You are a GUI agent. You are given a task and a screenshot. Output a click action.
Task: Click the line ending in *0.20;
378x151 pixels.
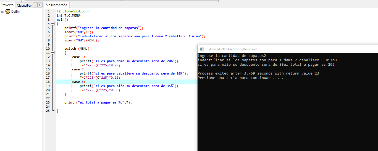point(100,65)
